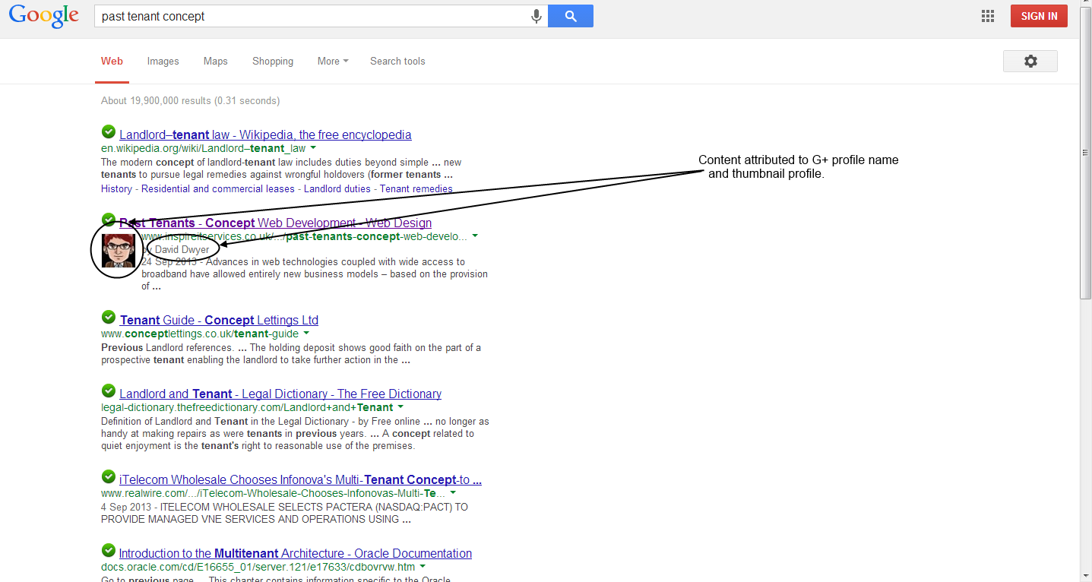Click the red SIGN IN button
This screenshot has width=1092, height=582.
point(1039,16)
